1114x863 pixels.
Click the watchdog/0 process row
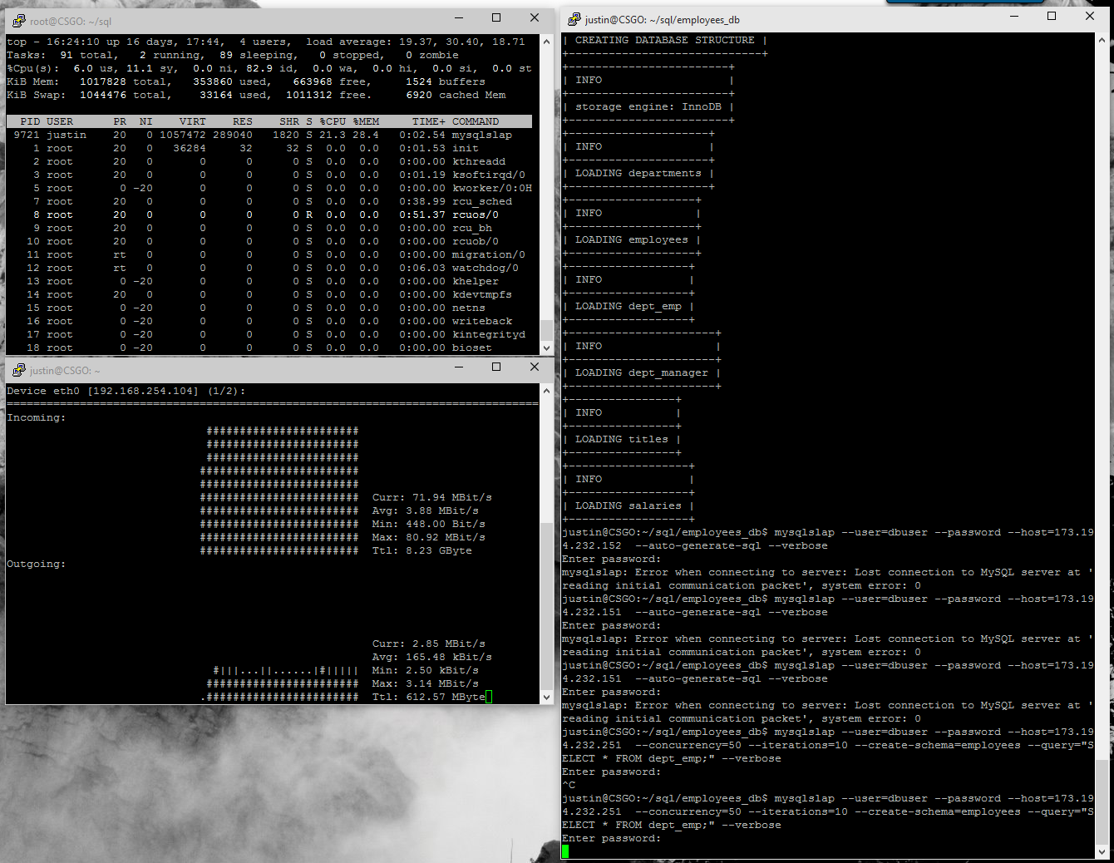click(x=269, y=268)
